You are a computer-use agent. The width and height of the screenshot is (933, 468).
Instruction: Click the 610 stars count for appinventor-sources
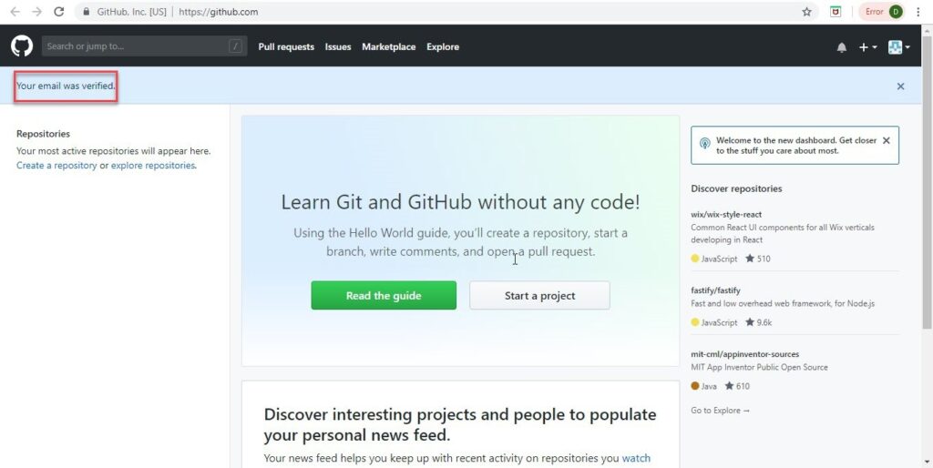point(737,387)
